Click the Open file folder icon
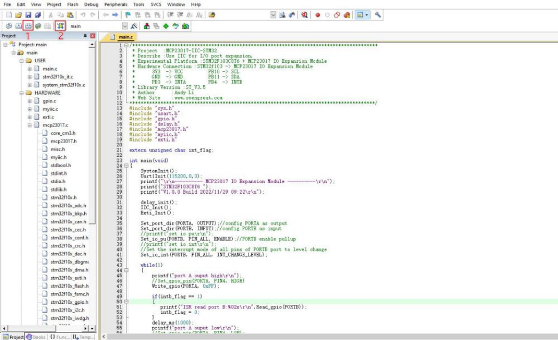The image size is (558, 340). coord(18,15)
